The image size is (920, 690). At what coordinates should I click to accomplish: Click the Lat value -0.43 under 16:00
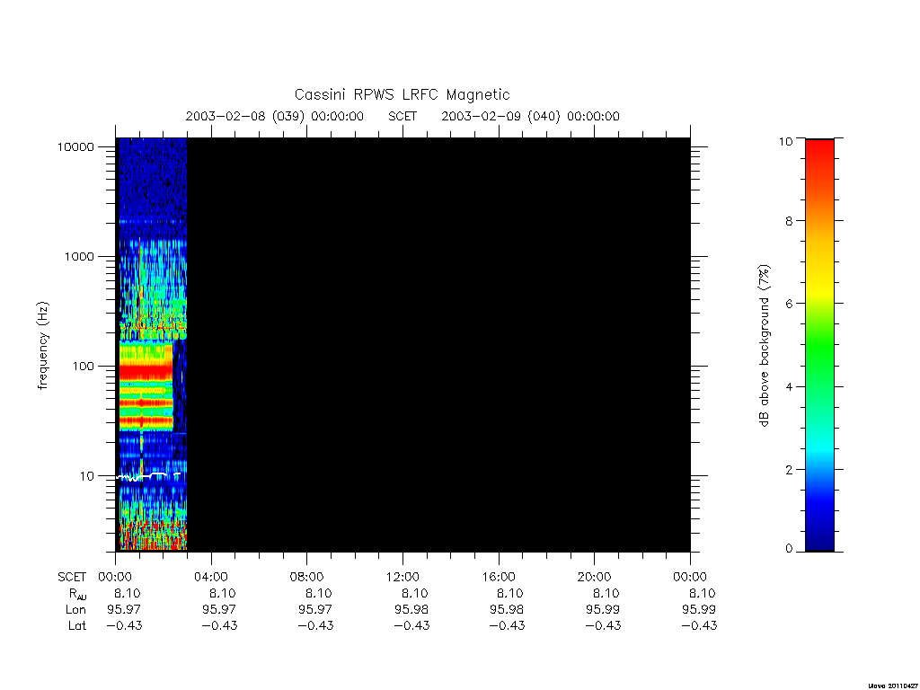click(x=507, y=626)
